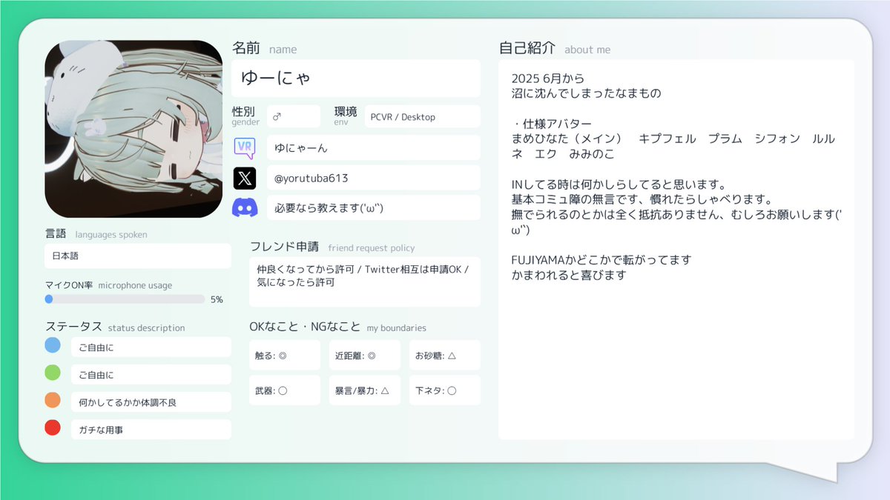The image size is (890, 500).
Task: Click the 環境 env label
Action: (346, 116)
